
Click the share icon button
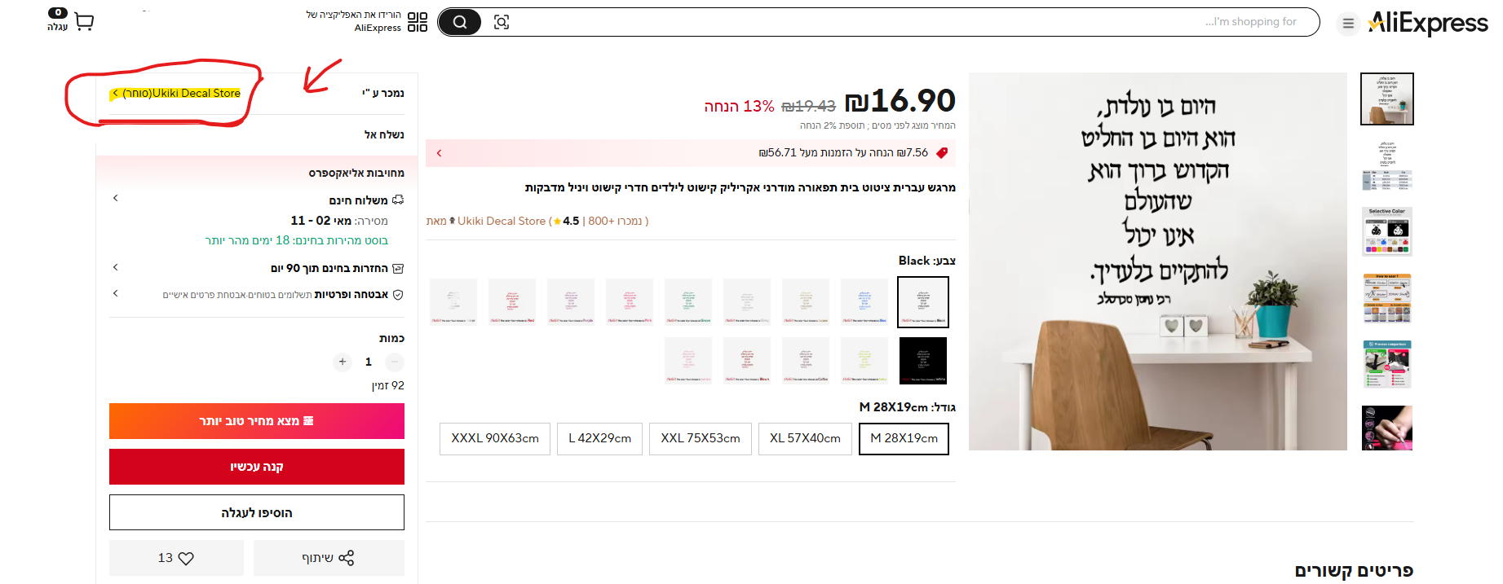pos(329,558)
